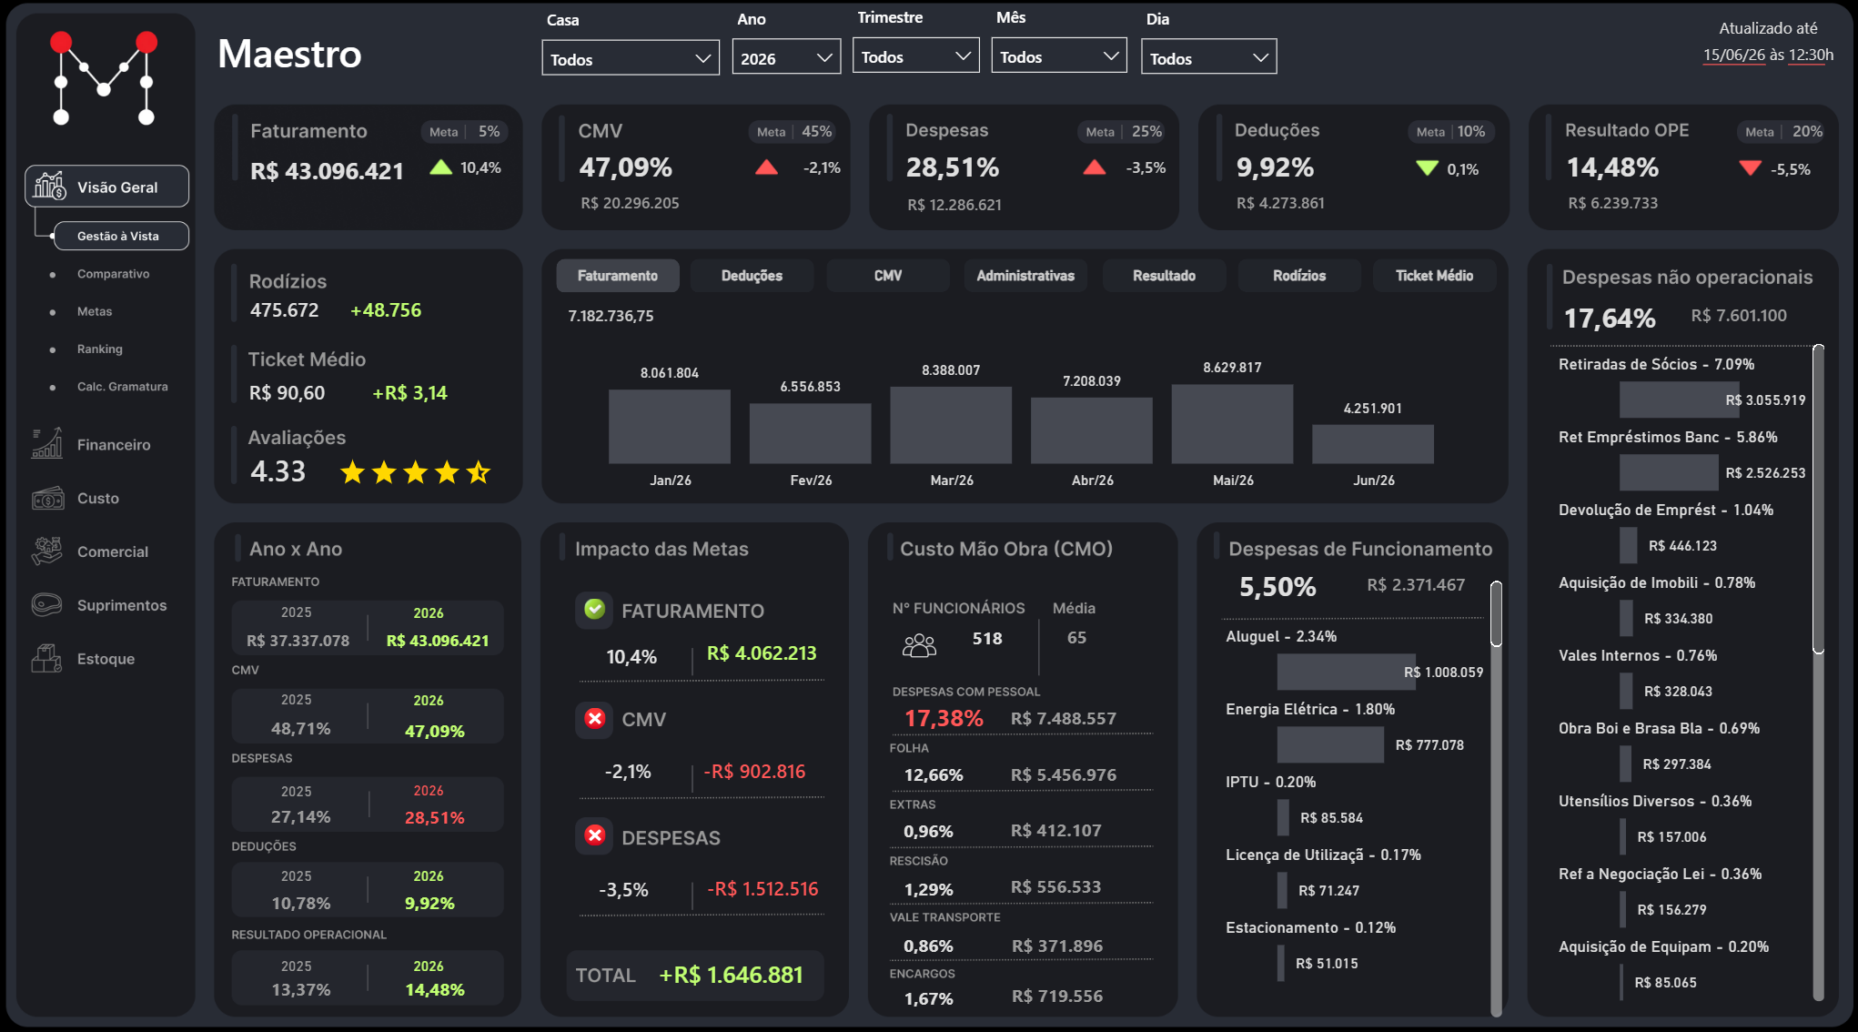Open the Suprimentos section label
The image size is (1858, 1032).
coord(122,605)
